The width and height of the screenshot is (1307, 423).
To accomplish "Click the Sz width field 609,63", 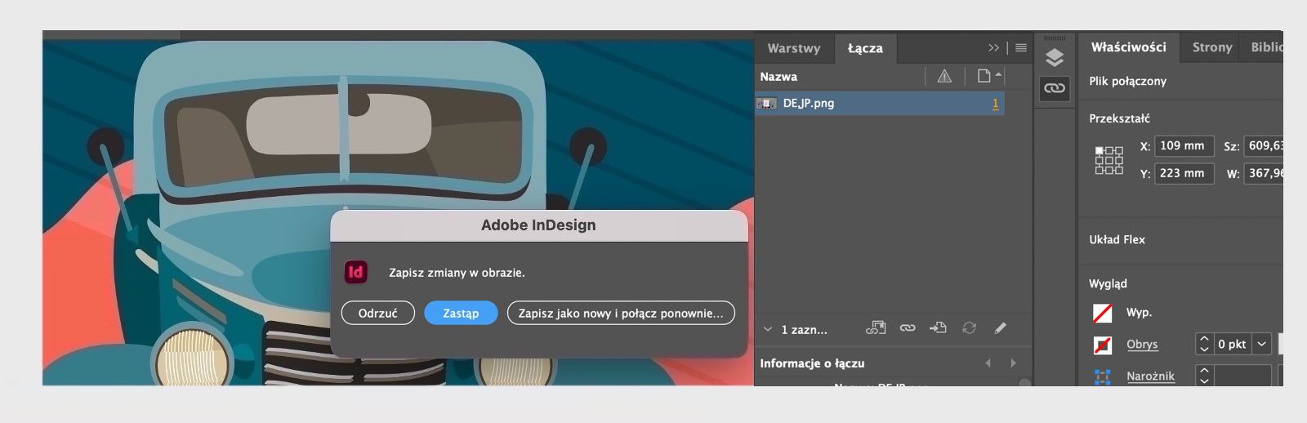I will tap(1264, 146).
